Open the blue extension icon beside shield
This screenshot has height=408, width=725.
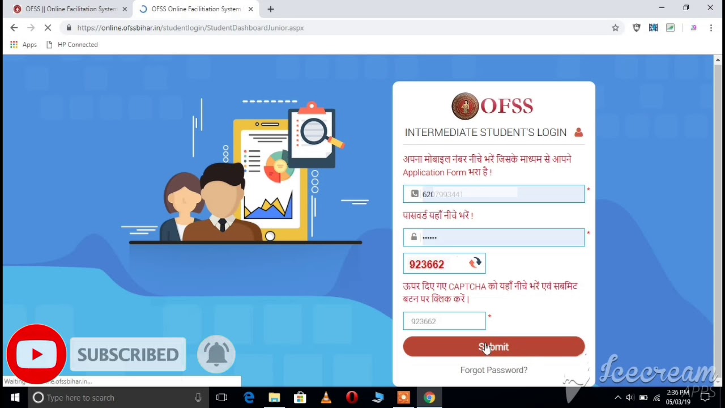click(x=654, y=28)
